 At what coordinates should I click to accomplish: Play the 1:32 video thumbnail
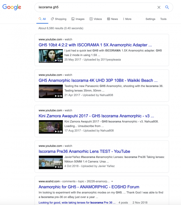(51, 56)
